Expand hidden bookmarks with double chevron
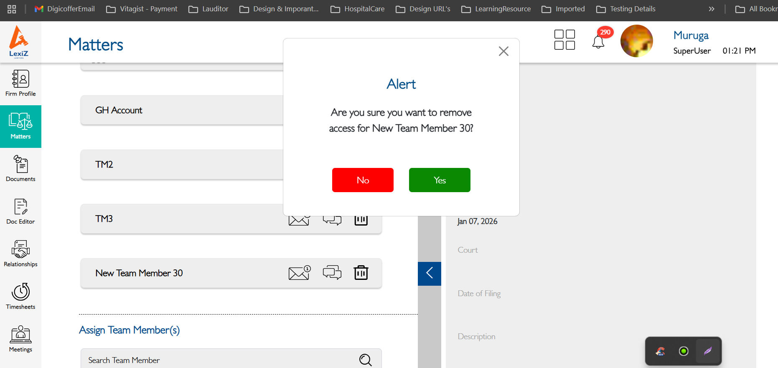 pos(712,9)
